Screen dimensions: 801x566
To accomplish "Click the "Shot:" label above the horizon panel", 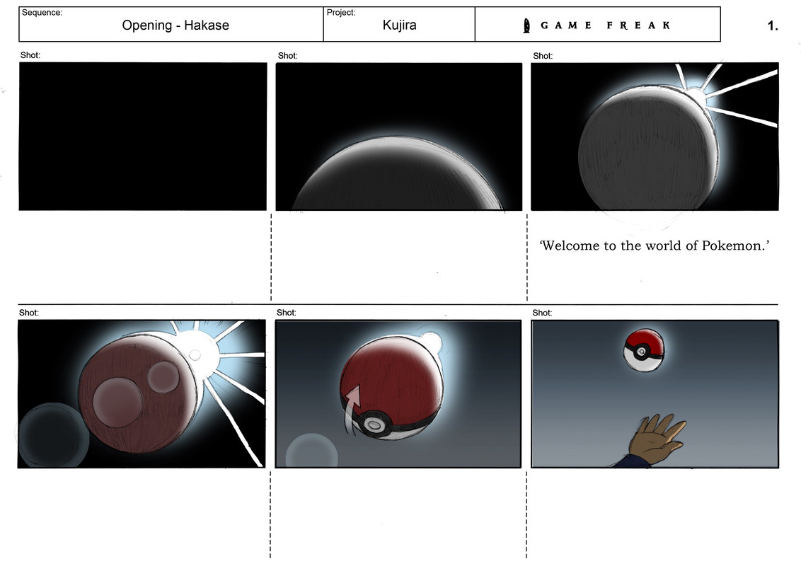I will tap(287, 56).
